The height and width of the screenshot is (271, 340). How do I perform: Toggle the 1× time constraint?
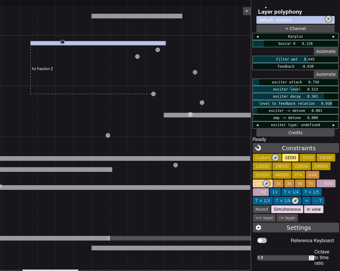(275, 192)
